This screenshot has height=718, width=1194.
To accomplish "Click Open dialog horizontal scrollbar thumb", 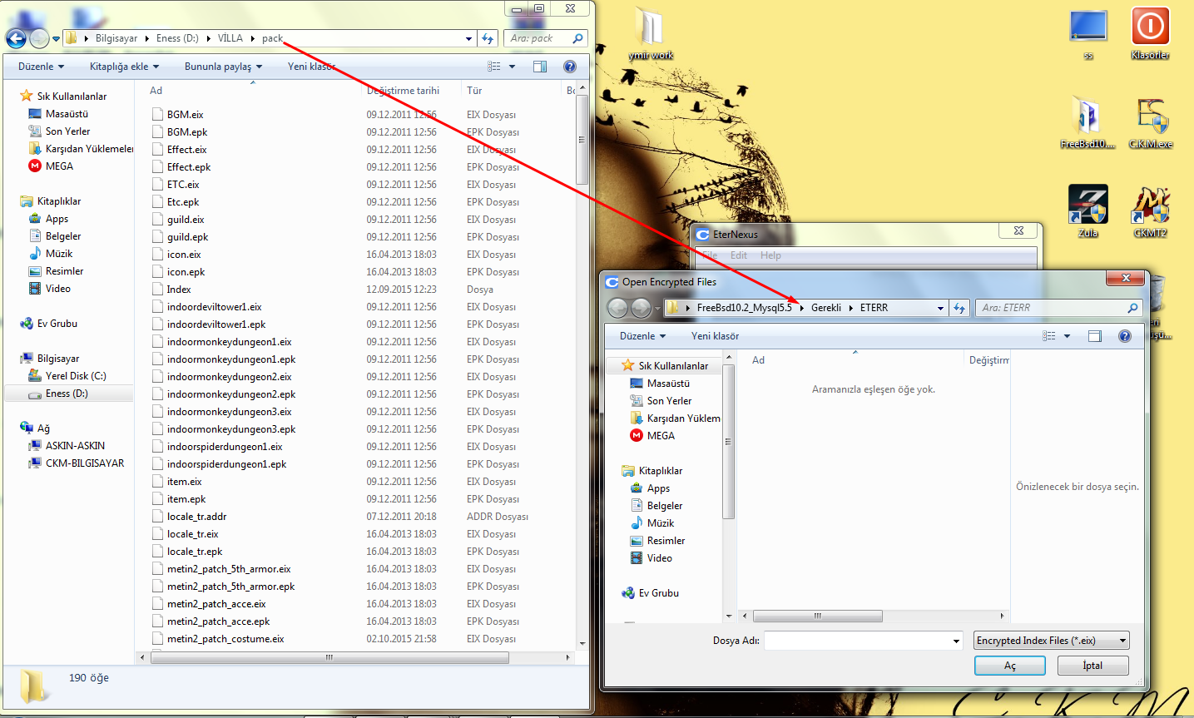I will [818, 616].
